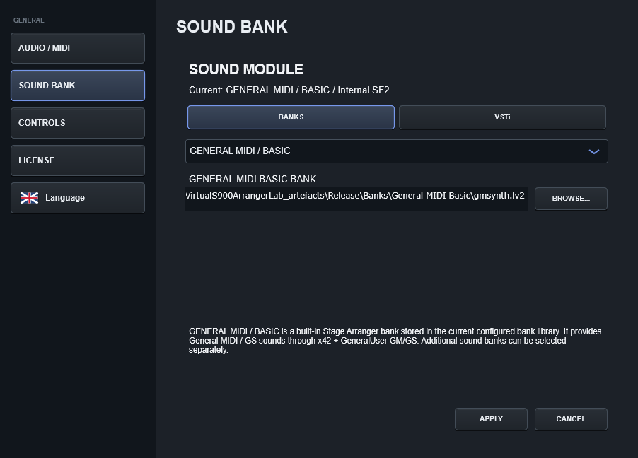Switch to the VSTi tab
This screenshot has height=458, width=638.
[502, 117]
